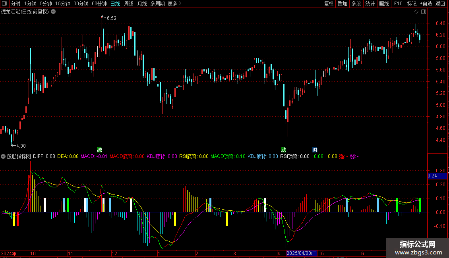Screen dimensions: 449x258
Task: Expand the 更多 periods menu
Action: pos(174,4)
